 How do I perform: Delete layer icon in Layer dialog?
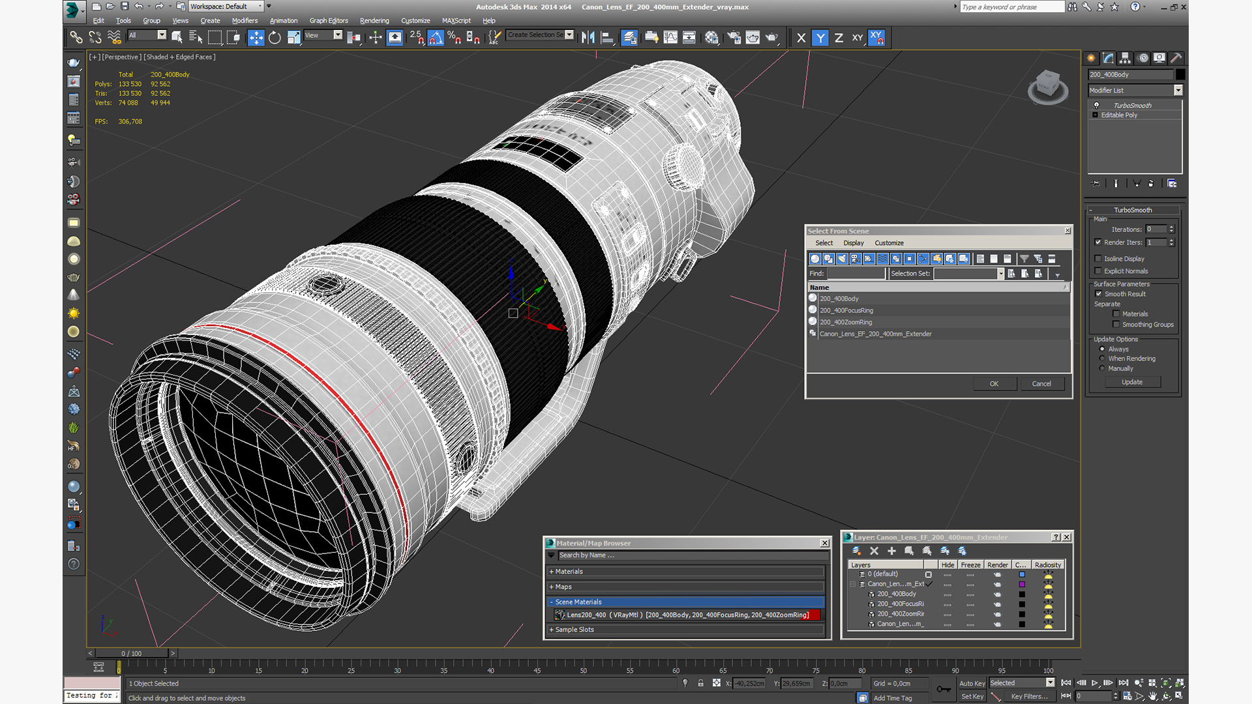coord(874,551)
